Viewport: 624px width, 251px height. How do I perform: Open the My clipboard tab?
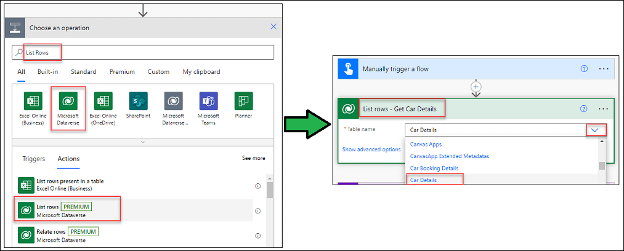pos(201,72)
